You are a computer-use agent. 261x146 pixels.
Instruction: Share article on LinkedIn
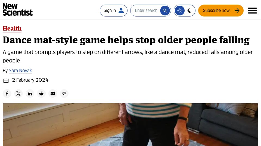pyautogui.click(x=30, y=94)
